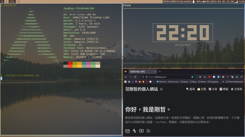
Task: Open the NiceLink bookmark
Action: tap(161, 82)
